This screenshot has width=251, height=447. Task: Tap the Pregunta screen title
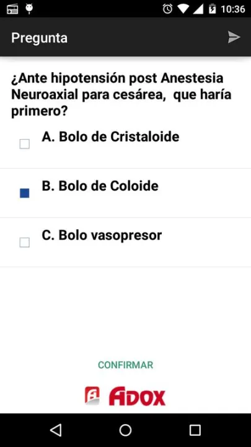[x=39, y=38]
